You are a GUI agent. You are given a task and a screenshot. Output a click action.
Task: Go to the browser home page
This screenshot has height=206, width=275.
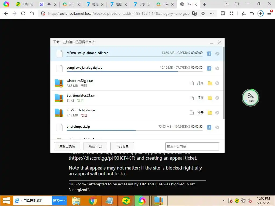click(x=32, y=13)
